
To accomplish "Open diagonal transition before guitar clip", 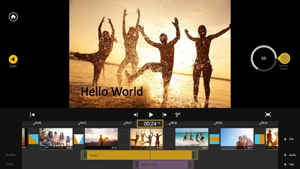I will [34, 139].
